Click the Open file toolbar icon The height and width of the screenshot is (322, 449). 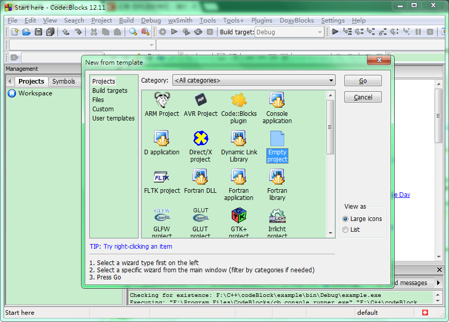click(26, 32)
